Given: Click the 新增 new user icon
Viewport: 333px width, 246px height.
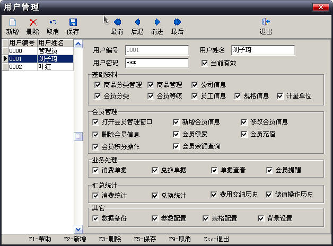Looking at the screenshot, I should pos(13,22).
